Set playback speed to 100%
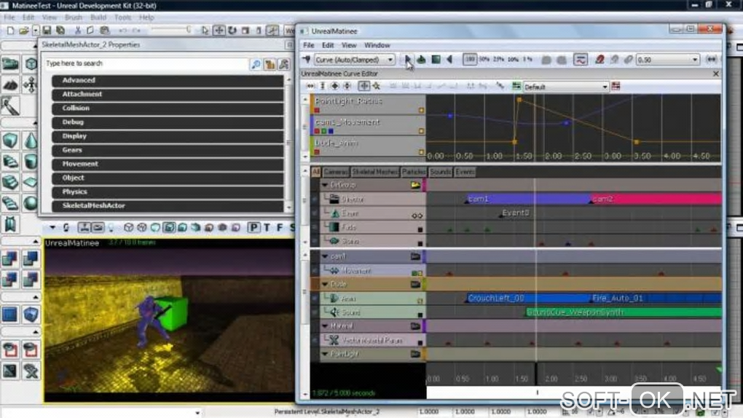 (x=470, y=60)
